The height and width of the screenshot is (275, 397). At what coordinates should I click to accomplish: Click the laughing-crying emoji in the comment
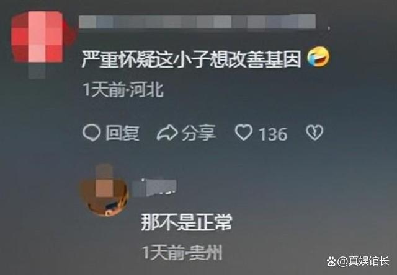tap(318, 58)
